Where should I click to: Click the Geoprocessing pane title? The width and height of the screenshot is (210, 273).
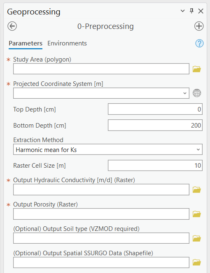tap(34, 12)
